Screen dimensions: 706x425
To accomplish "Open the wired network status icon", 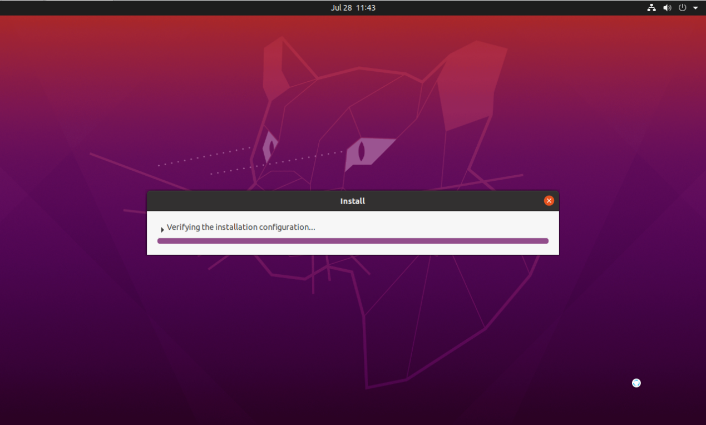I will (x=651, y=8).
